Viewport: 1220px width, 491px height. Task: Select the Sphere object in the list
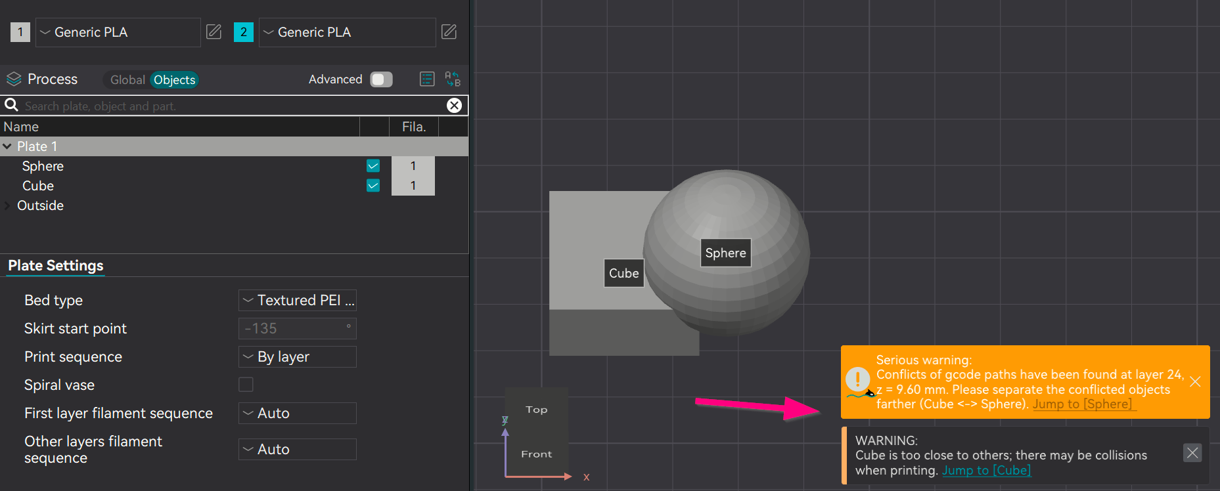[43, 166]
